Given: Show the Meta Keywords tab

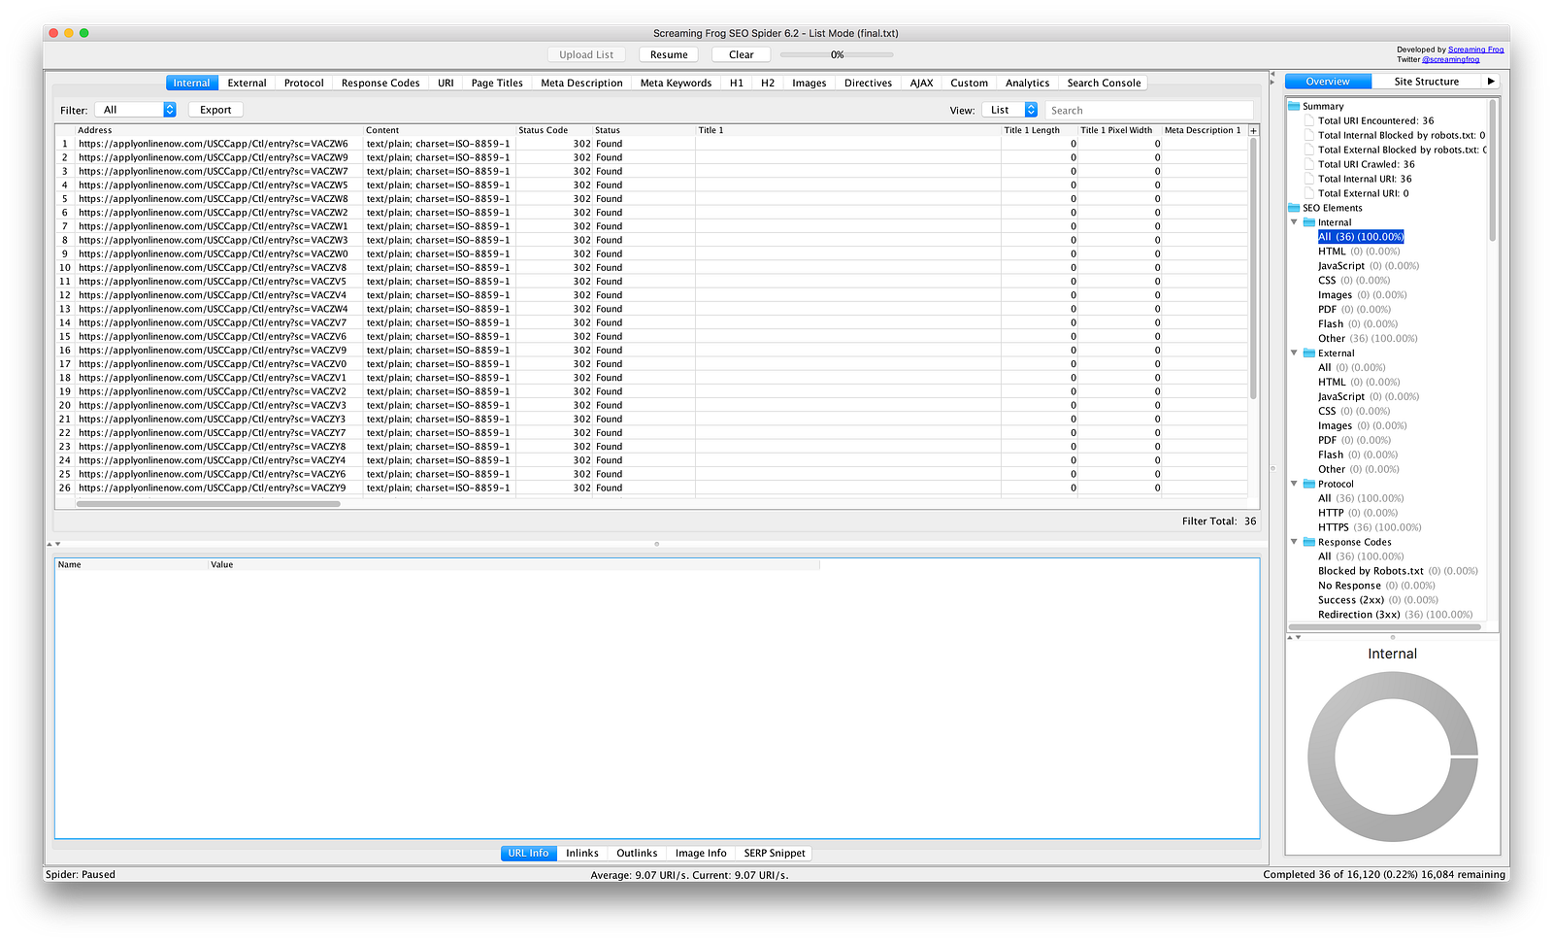Looking at the screenshot, I should pyautogui.click(x=676, y=83).
